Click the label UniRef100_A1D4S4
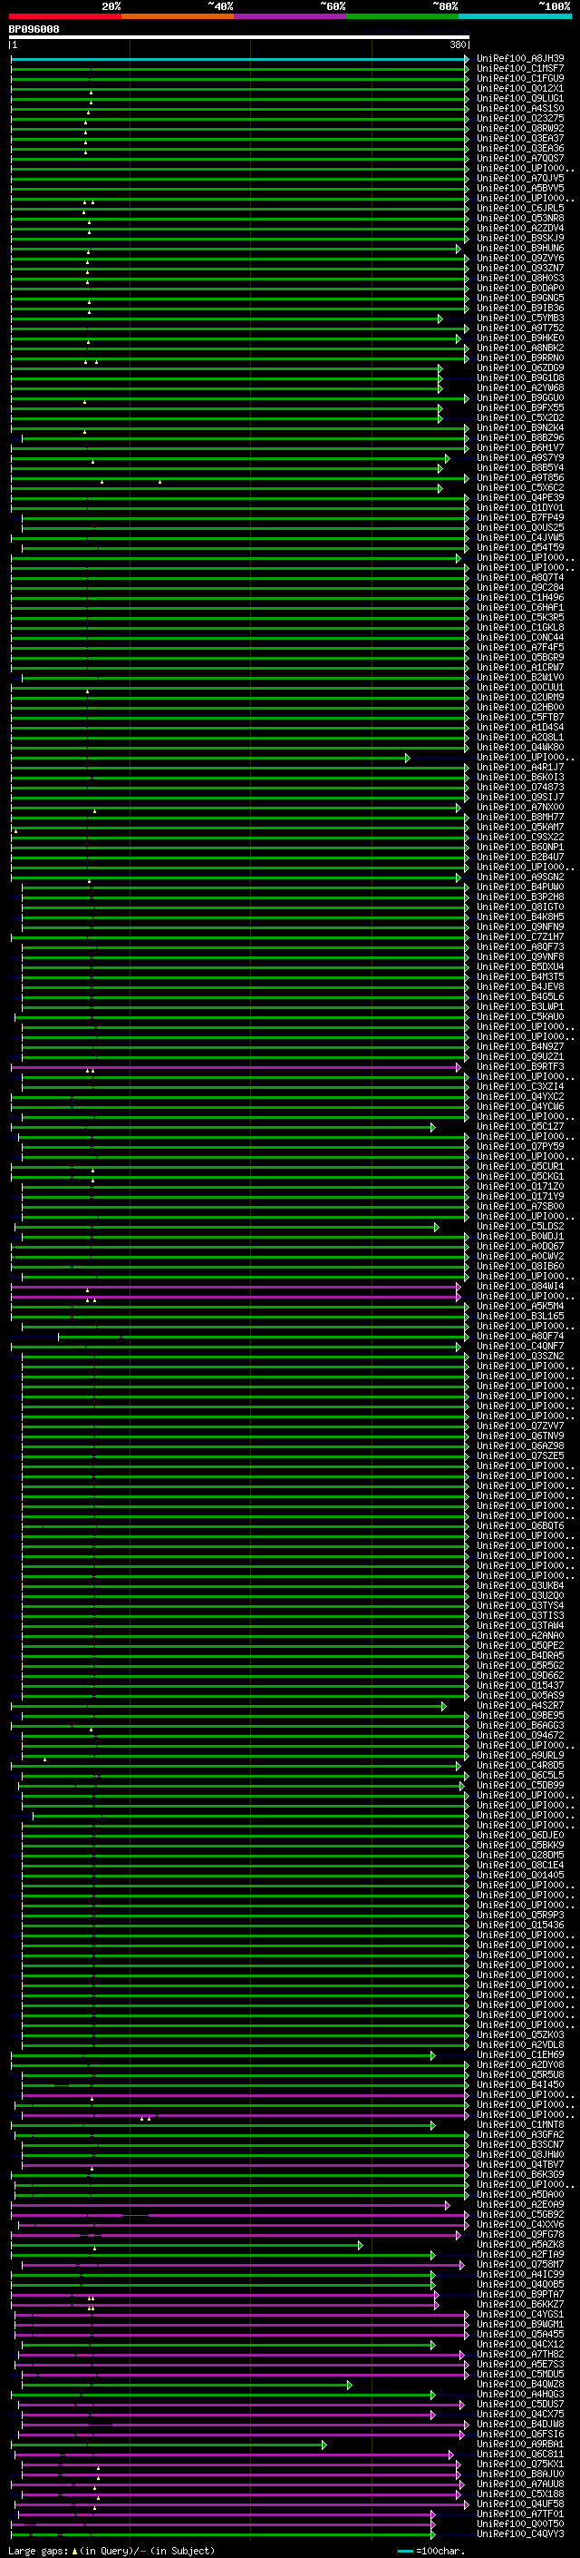The image size is (580, 2558). 520,727
